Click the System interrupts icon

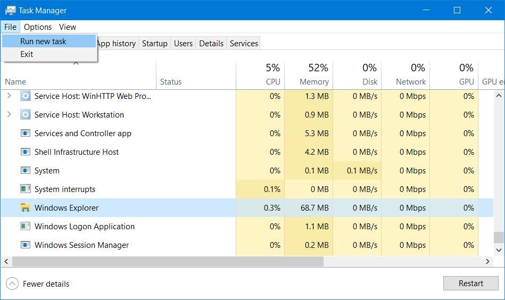(26, 189)
